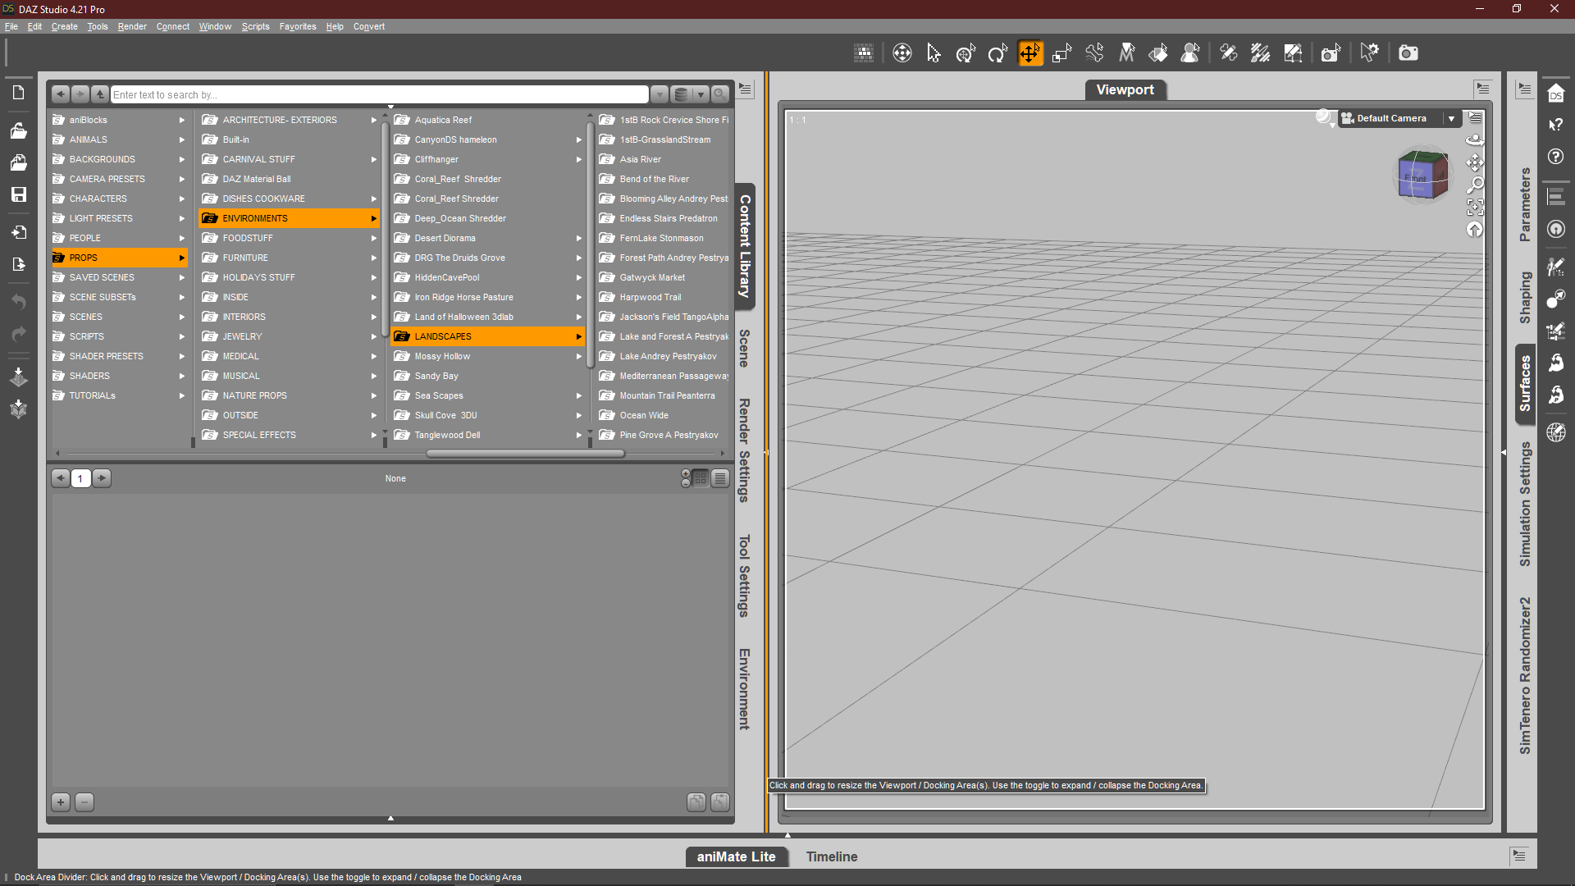The width and height of the screenshot is (1575, 886).
Task: Switch to the Timeline tab
Action: click(831, 856)
